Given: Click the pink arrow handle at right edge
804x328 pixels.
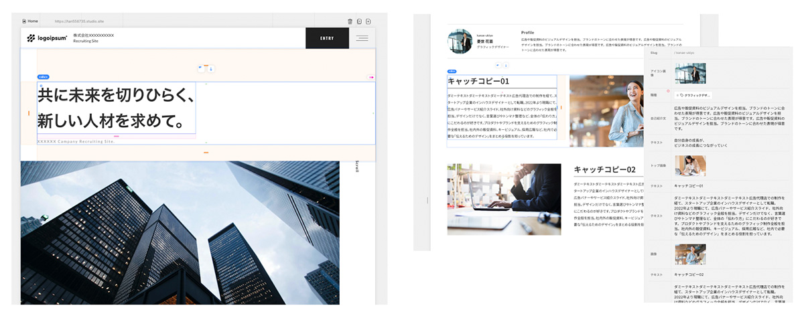Looking at the screenshot, I should 371,78.
